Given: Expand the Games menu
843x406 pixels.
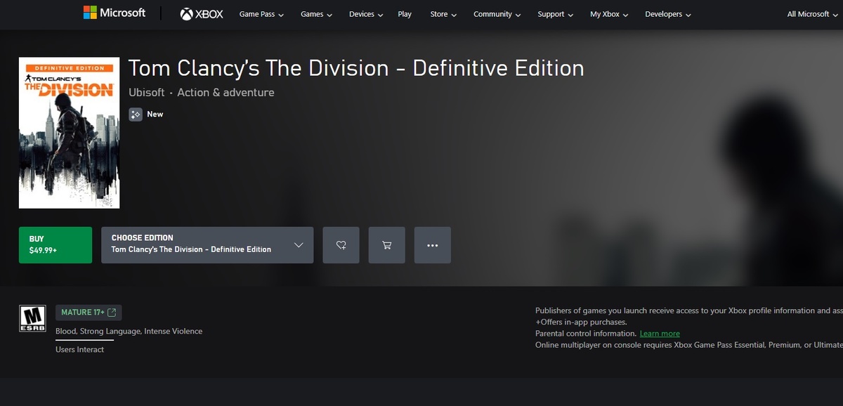Looking at the screenshot, I should point(316,14).
